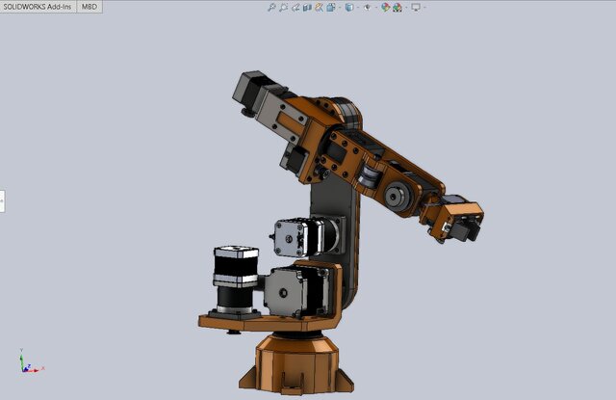Switch to the SOLIDWORKS Add-Ins tab
The height and width of the screenshot is (400, 616).
(39, 6)
